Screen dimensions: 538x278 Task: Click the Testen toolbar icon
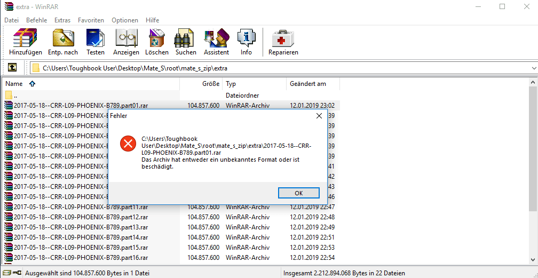(x=96, y=38)
